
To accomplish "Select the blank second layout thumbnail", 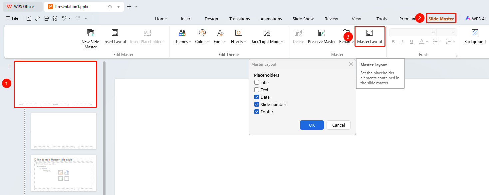I will (x=64, y=131).
